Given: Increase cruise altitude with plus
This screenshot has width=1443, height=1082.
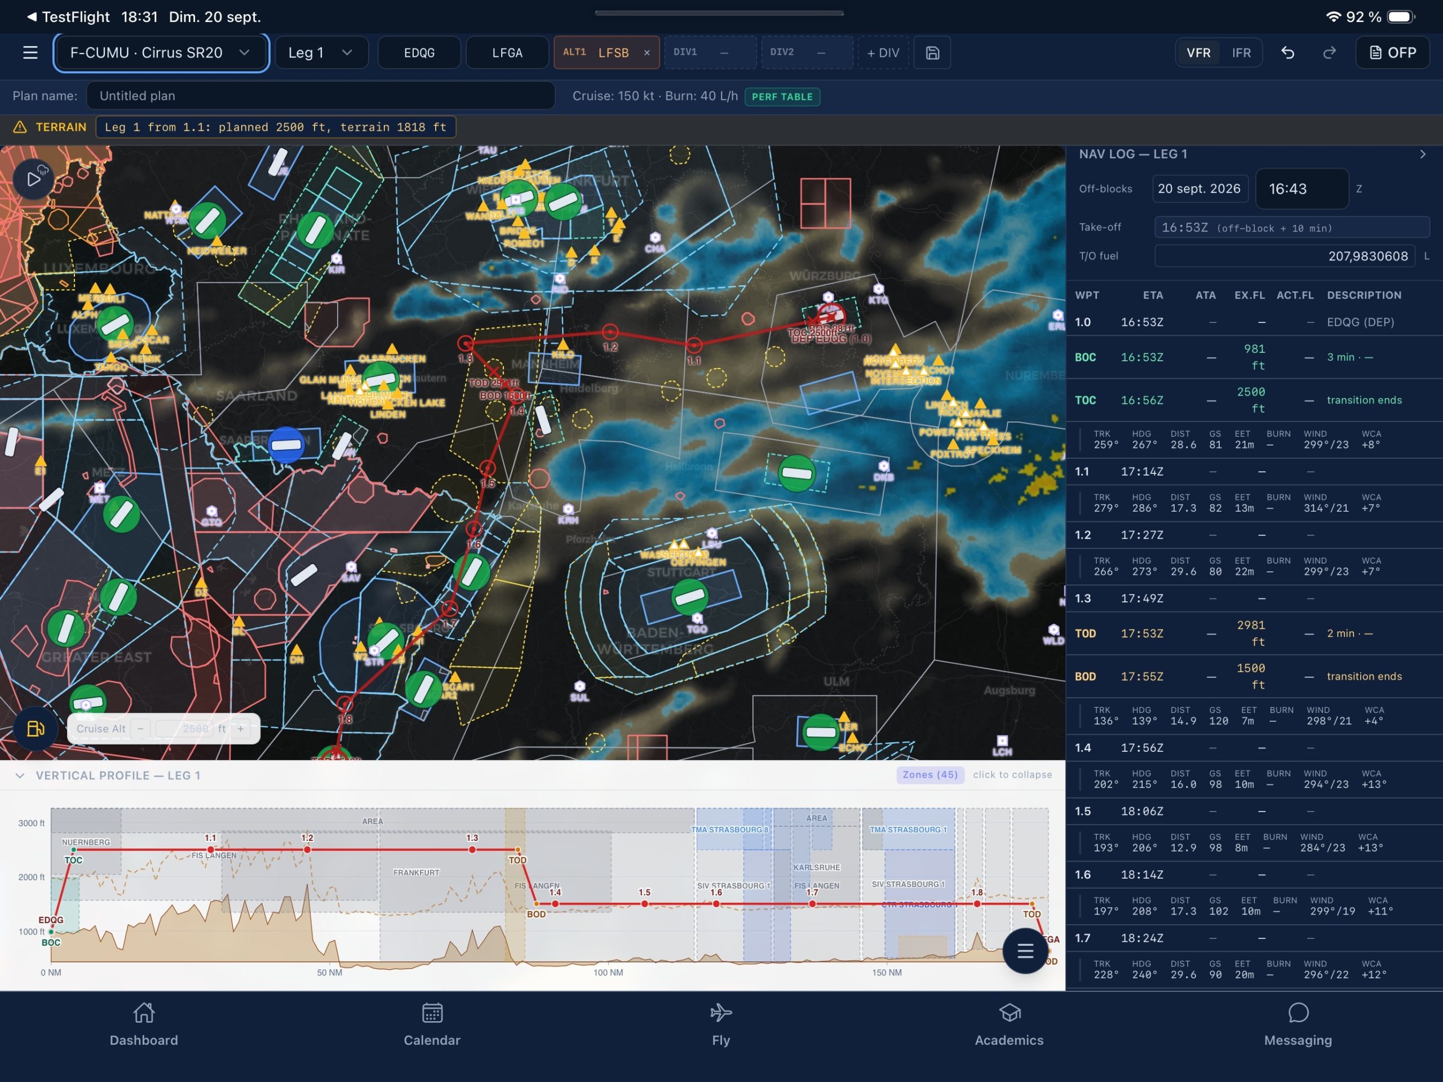Looking at the screenshot, I should pyautogui.click(x=241, y=729).
